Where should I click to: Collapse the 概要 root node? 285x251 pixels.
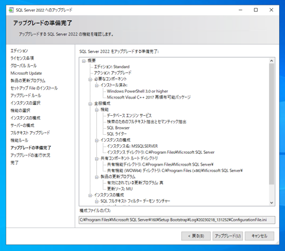pyautogui.click(x=84, y=61)
